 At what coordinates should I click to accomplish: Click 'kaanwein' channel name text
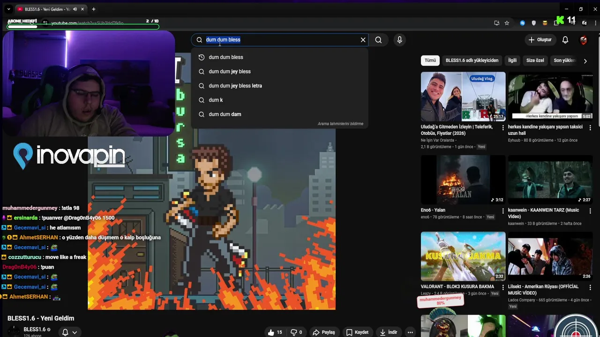[516, 224]
